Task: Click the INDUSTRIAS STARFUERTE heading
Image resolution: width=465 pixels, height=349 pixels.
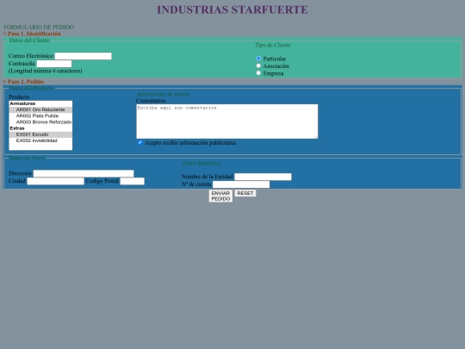Action: coord(232,9)
